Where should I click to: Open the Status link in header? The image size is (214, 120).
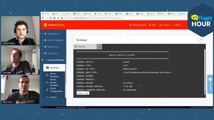coord(177,25)
